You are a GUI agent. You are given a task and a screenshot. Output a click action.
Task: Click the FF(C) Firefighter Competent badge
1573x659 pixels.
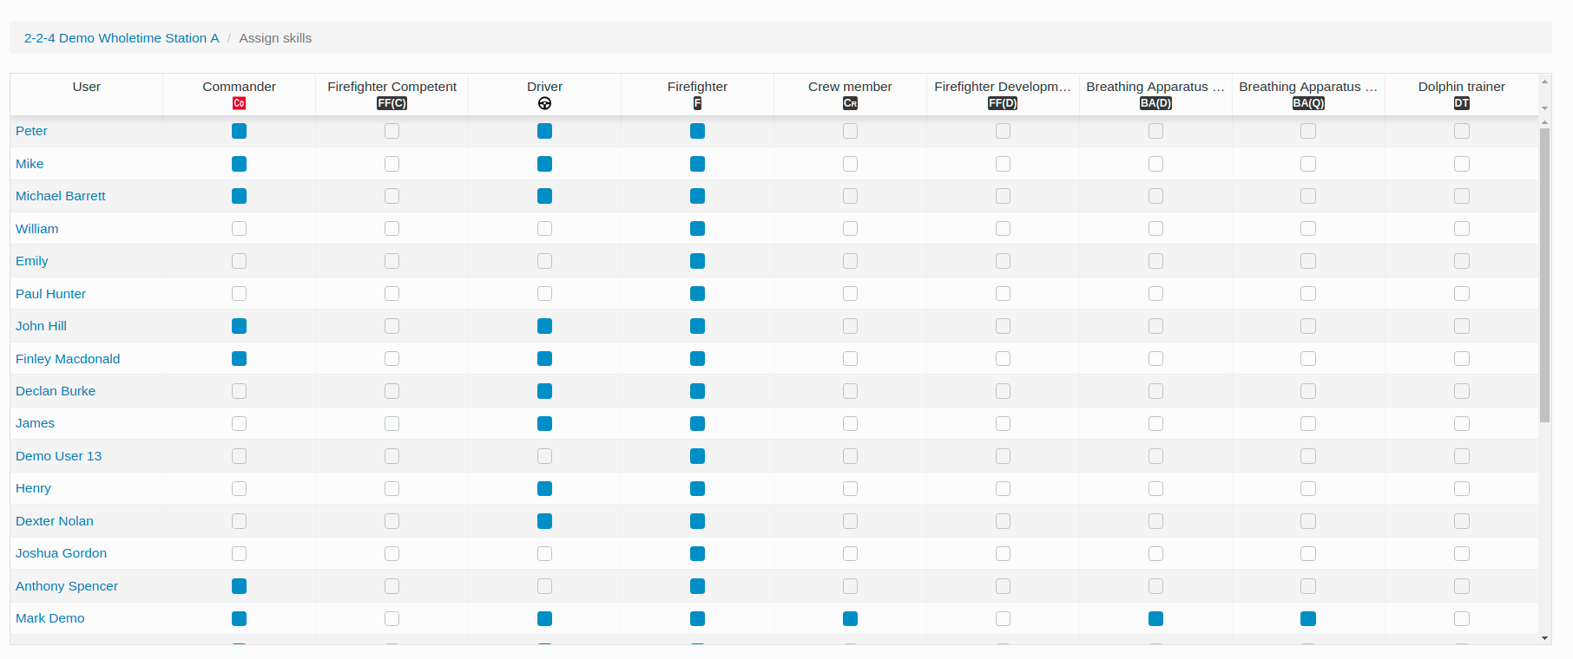[392, 103]
